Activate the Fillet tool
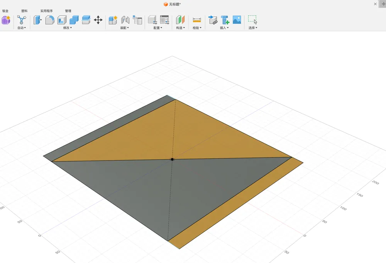The height and width of the screenshot is (263, 386). point(49,20)
